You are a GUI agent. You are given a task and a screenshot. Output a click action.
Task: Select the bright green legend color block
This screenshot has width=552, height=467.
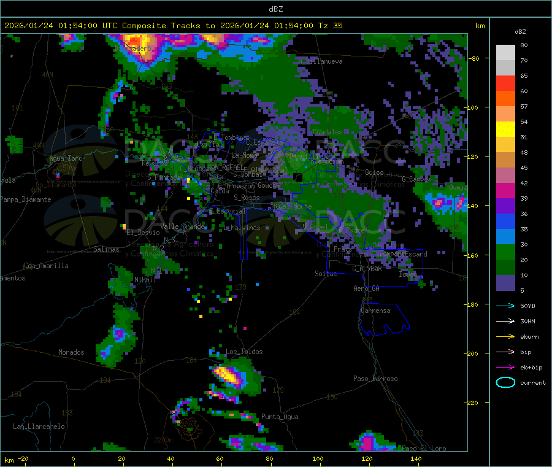pos(505,252)
